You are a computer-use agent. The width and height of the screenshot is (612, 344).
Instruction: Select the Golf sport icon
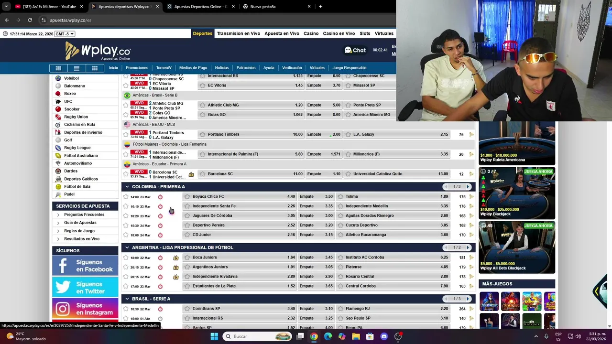click(58, 140)
